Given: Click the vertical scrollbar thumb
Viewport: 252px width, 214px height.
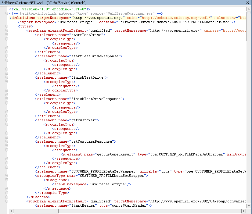Looking at the screenshot, I should [249, 26].
